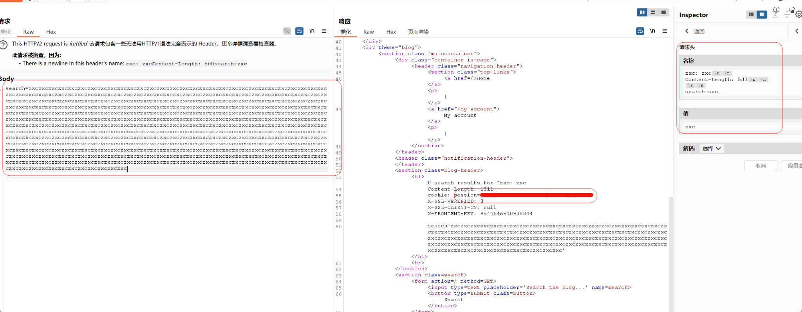Image resolution: width=802 pixels, height=312 pixels.
Task: Toggle \n display in response pane
Action: click(x=652, y=31)
